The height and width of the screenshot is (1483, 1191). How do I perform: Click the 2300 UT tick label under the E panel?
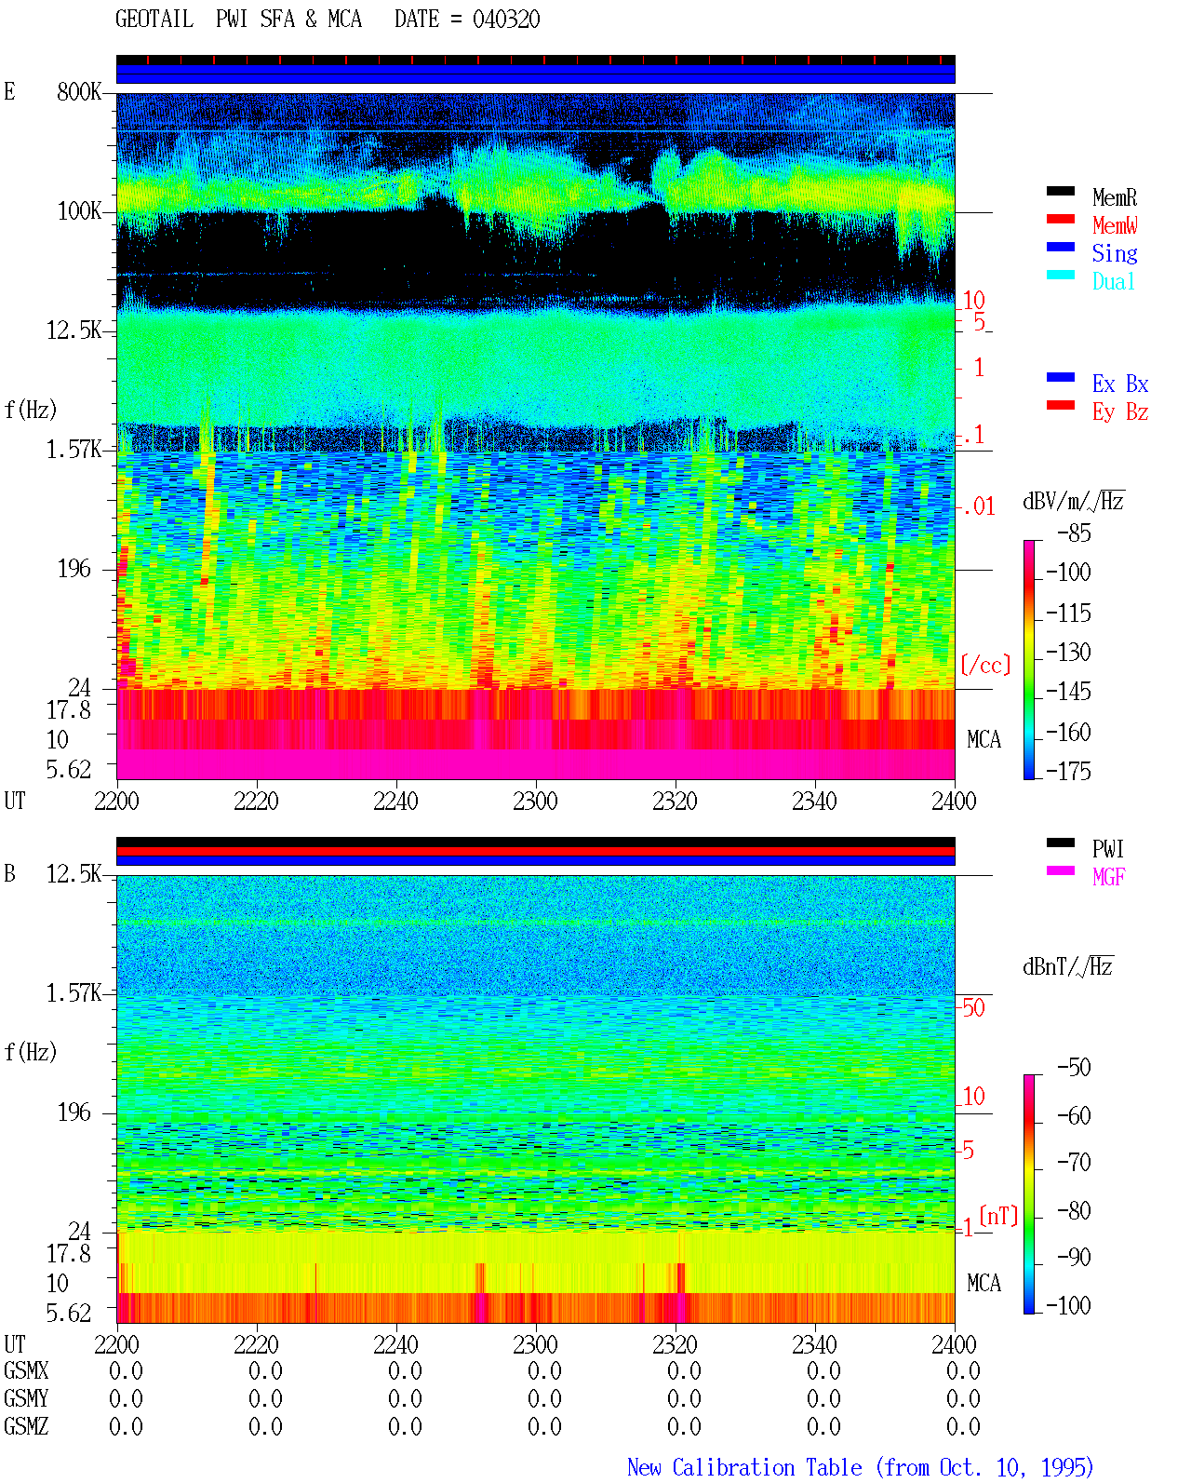point(535,802)
